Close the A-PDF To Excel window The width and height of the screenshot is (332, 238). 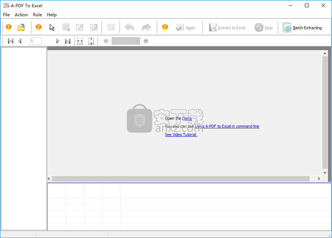(x=323, y=5)
